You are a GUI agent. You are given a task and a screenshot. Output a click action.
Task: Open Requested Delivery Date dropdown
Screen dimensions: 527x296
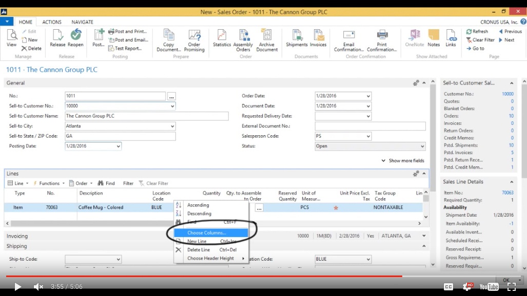tap(368, 116)
